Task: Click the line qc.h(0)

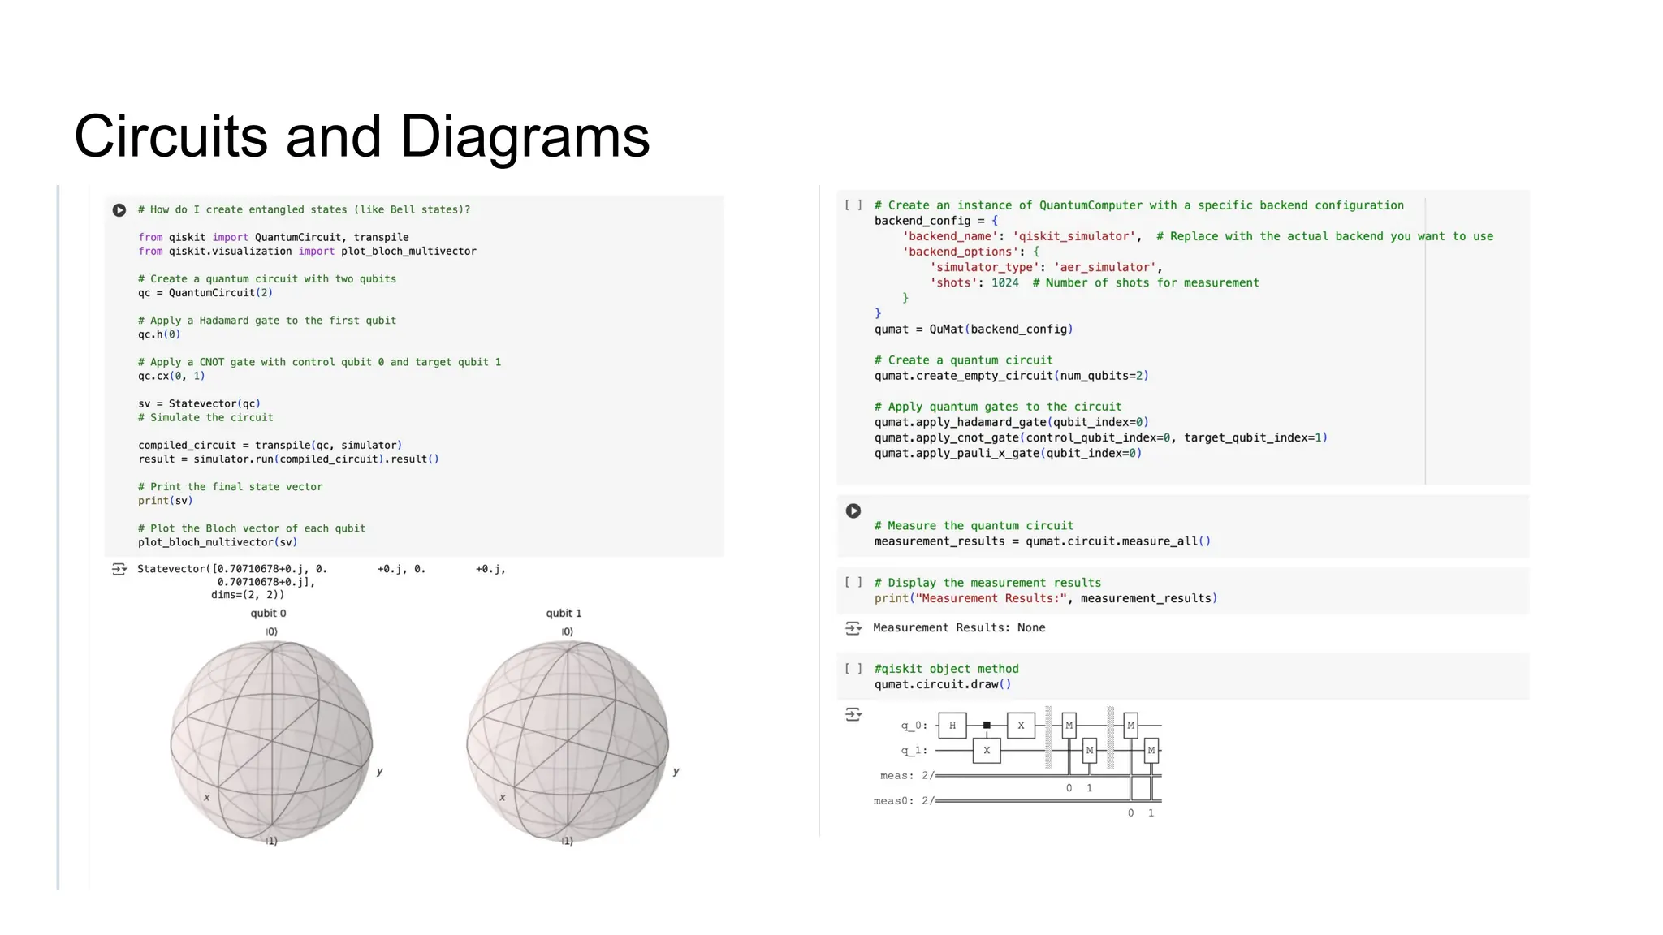Action: (159, 334)
